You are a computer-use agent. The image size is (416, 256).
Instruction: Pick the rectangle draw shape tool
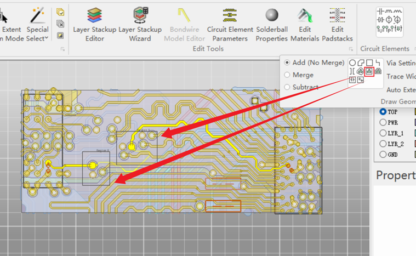(x=369, y=62)
